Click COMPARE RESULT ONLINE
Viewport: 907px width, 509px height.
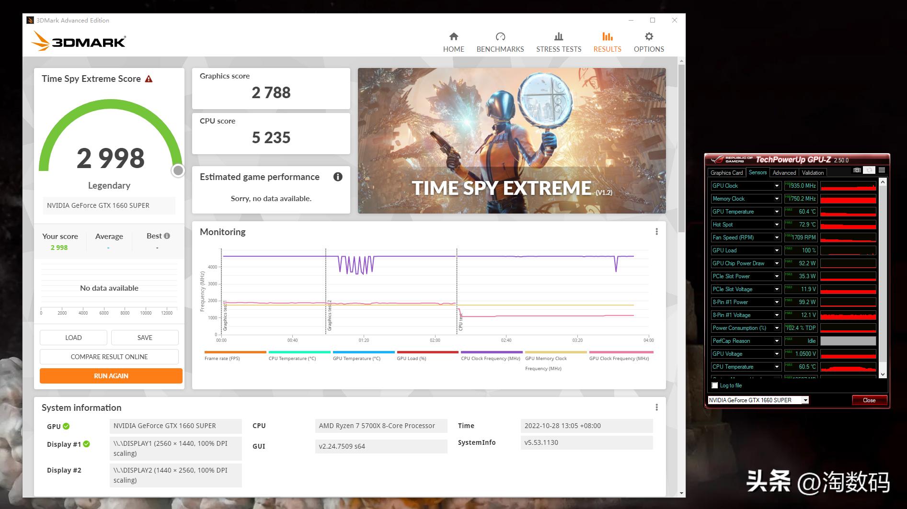tap(110, 356)
